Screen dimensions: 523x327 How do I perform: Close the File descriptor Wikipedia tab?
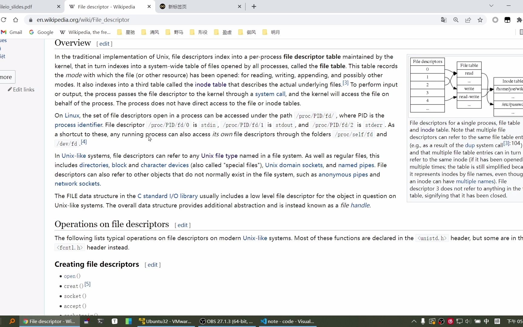(x=149, y=6)
